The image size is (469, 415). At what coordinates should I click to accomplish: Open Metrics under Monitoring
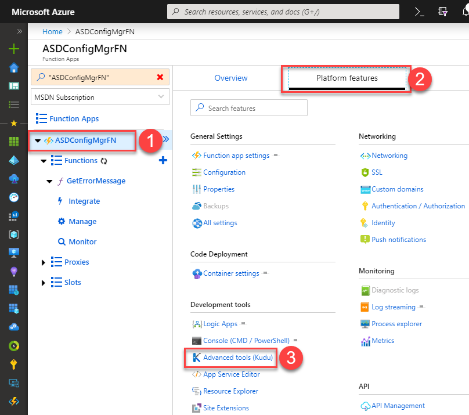[383, 341]
